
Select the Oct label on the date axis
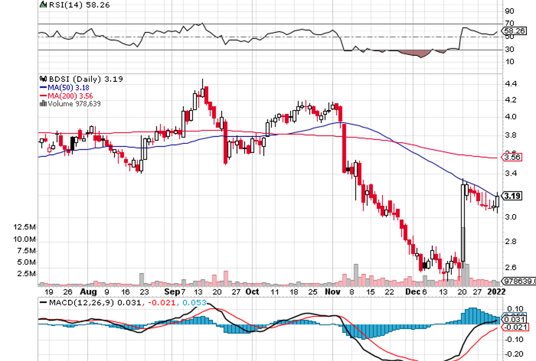252,292
